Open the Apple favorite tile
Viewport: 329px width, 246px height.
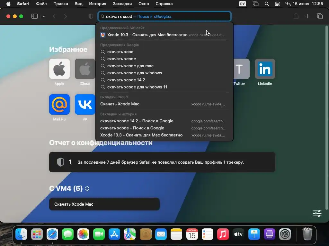[x=59, y=69]
